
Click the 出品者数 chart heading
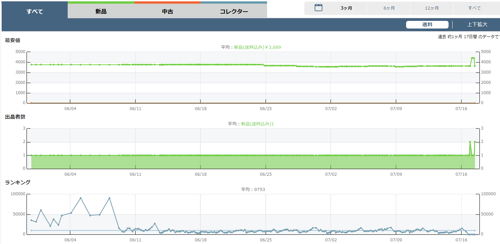click(15, 117)
